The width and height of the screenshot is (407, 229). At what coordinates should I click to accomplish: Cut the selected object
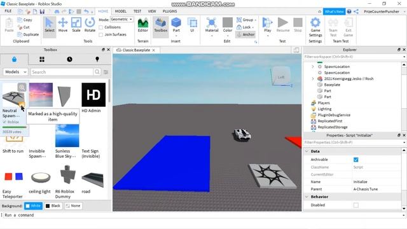click(x=24, y=27)
